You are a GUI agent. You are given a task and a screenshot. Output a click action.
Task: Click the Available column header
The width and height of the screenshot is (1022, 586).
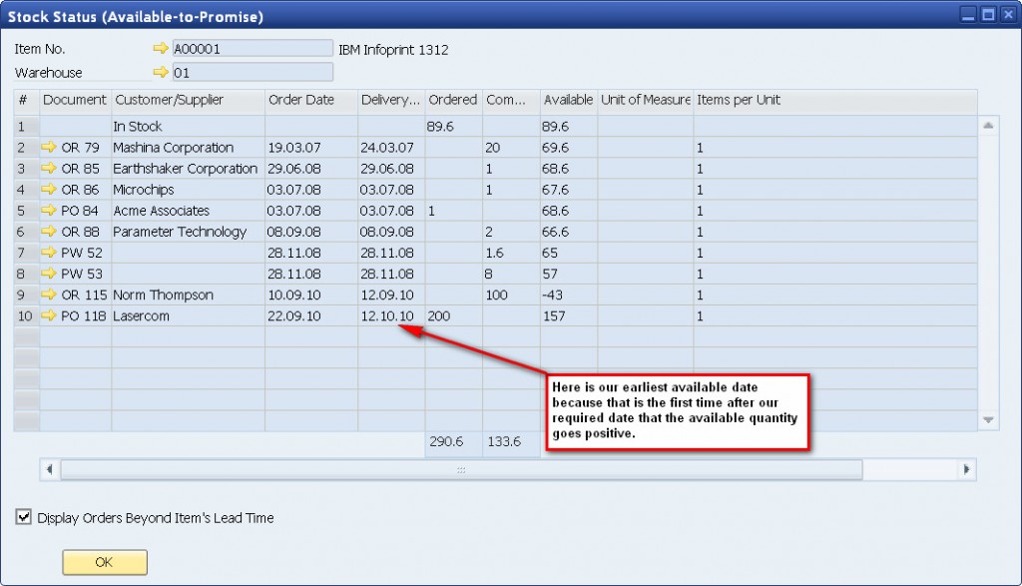[x=568, y=100]
